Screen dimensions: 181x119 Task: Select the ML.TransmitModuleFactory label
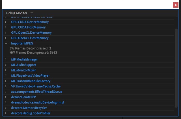coord(31,81)
